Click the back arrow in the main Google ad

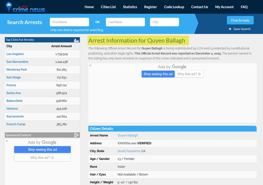pos(91,65)
